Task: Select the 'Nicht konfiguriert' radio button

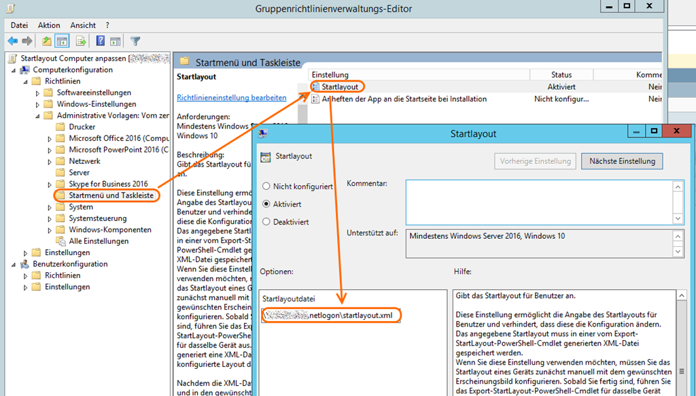Action: tap(266, 186)
